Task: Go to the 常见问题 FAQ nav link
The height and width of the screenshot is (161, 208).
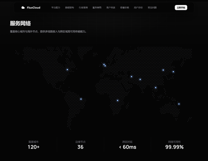Action: pyautogui.click(x=152, y=7)
